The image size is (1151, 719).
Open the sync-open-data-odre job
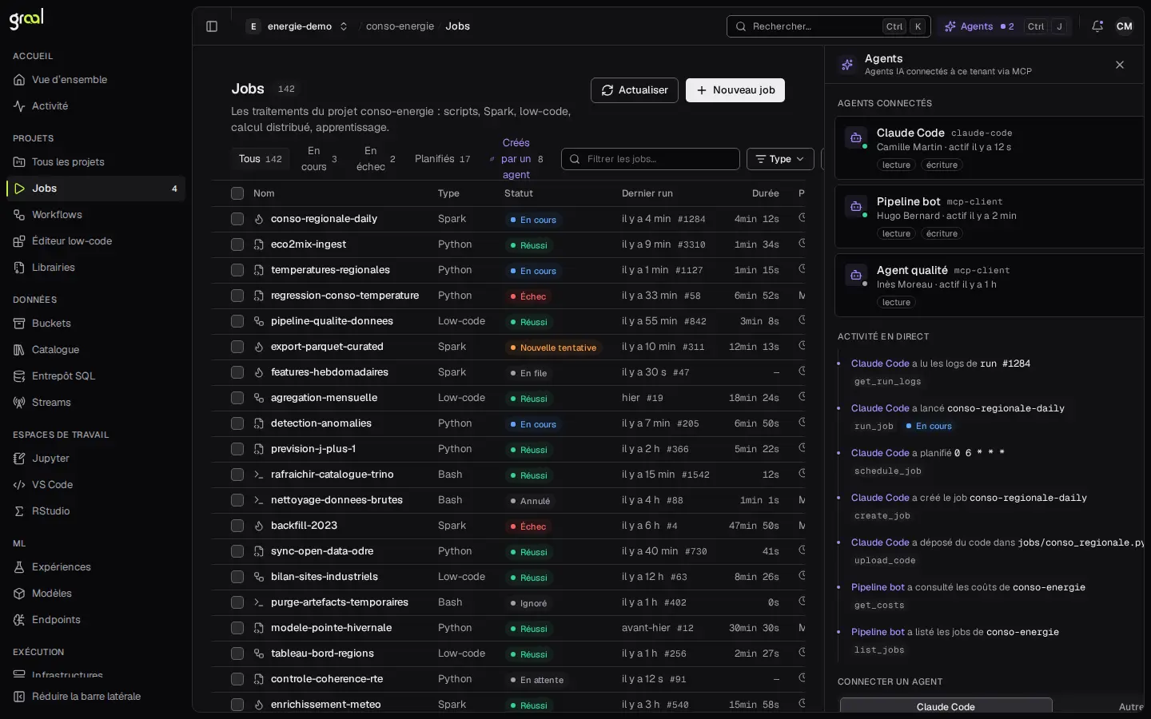(x=322, y=551)
